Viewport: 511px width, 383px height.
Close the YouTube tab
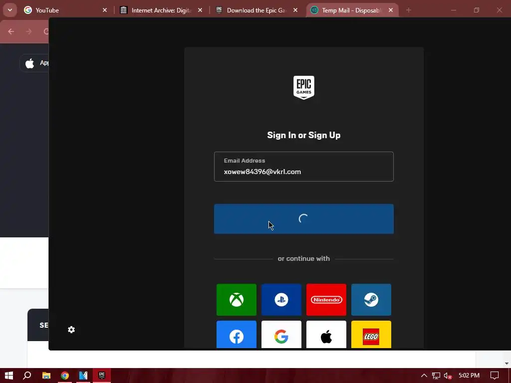pos(105,10)
